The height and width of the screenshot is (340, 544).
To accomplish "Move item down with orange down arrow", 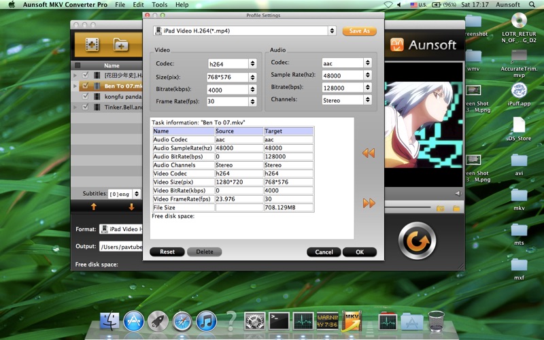I will point(131,206).
